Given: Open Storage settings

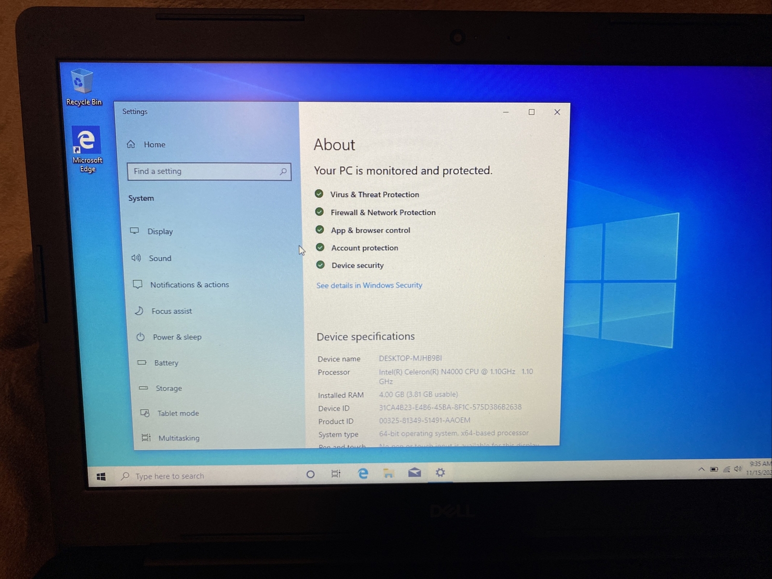Looking at the screenshot, I should click(x=160, y=388).
